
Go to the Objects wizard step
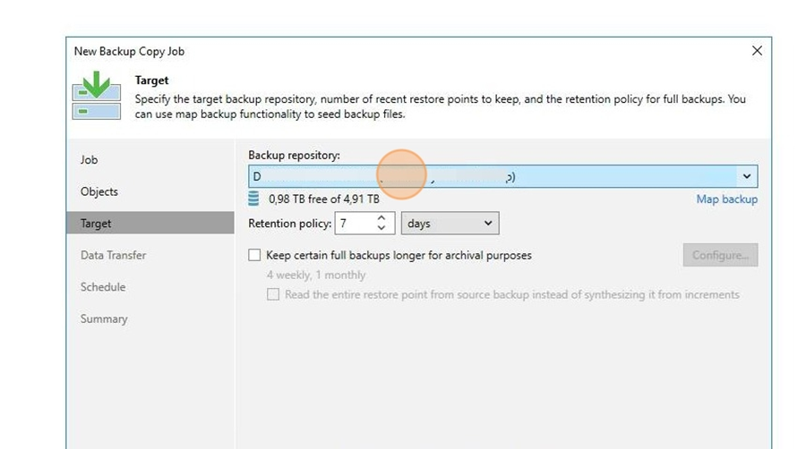(99, 192)
